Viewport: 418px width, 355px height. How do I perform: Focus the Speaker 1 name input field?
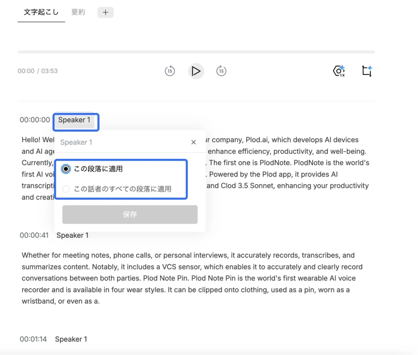coord(122,142)
